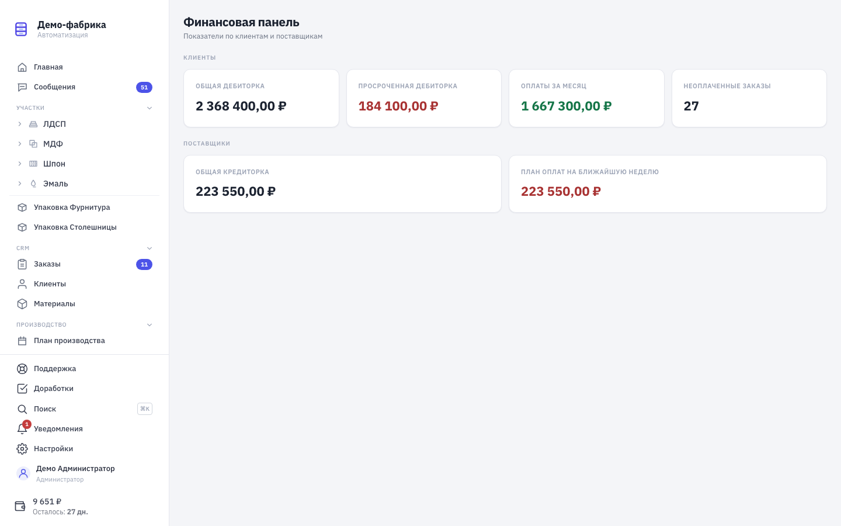Click the Демо-фабрика logo icon

[x=21, y=29]
